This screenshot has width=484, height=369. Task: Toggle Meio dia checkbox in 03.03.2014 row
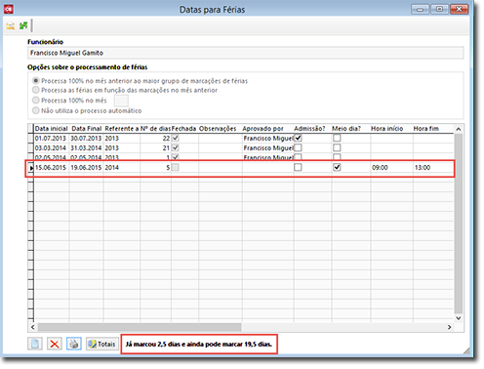337,147
